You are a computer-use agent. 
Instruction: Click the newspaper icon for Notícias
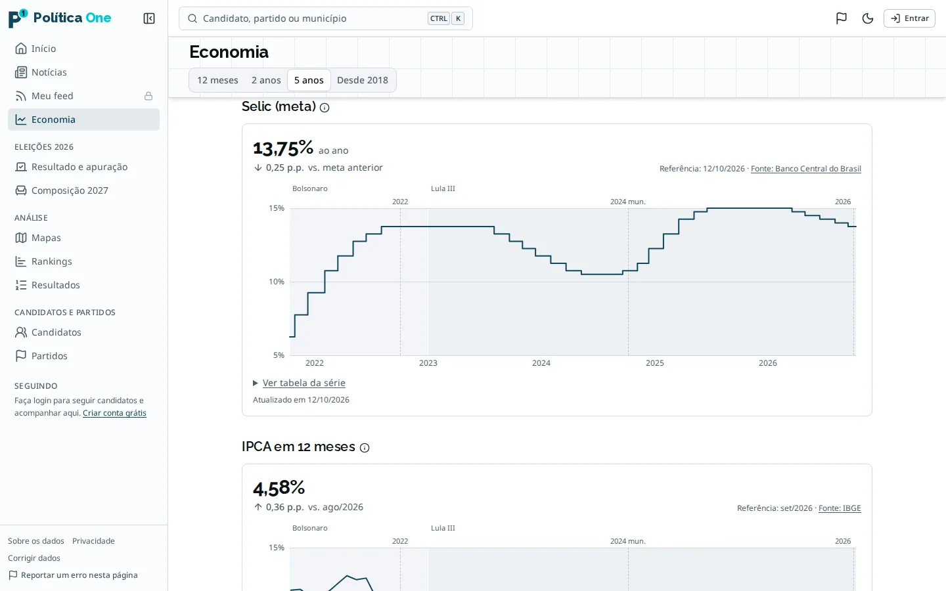[x=21, y=72]
